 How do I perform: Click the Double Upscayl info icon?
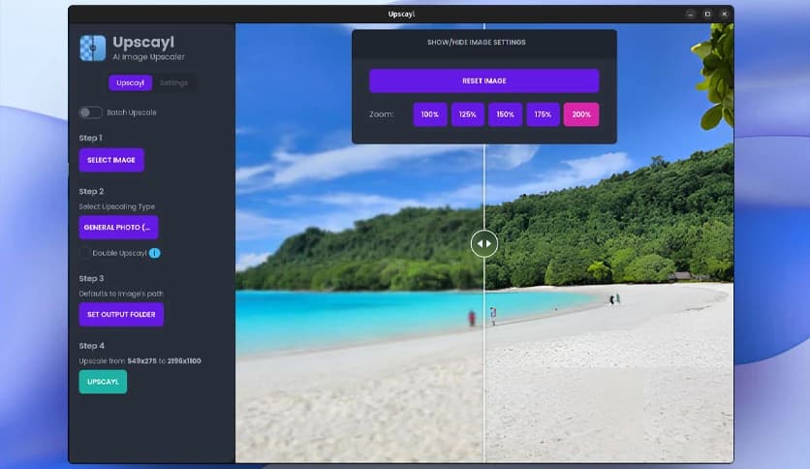154,253
